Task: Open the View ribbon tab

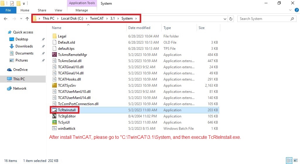Action: pos(58,10)
